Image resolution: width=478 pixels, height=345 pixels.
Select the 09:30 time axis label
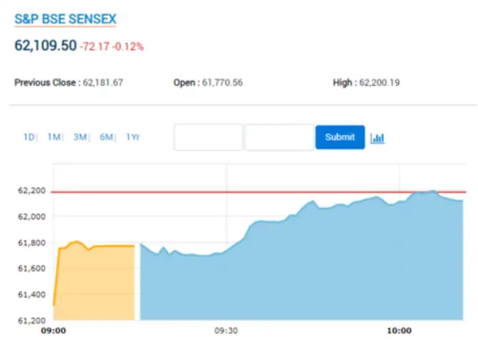tap(226, 331)
